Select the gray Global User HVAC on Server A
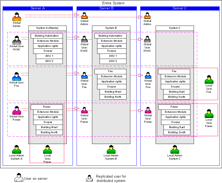This screenshot has height=183, width=222. click(x=17, y=40)
